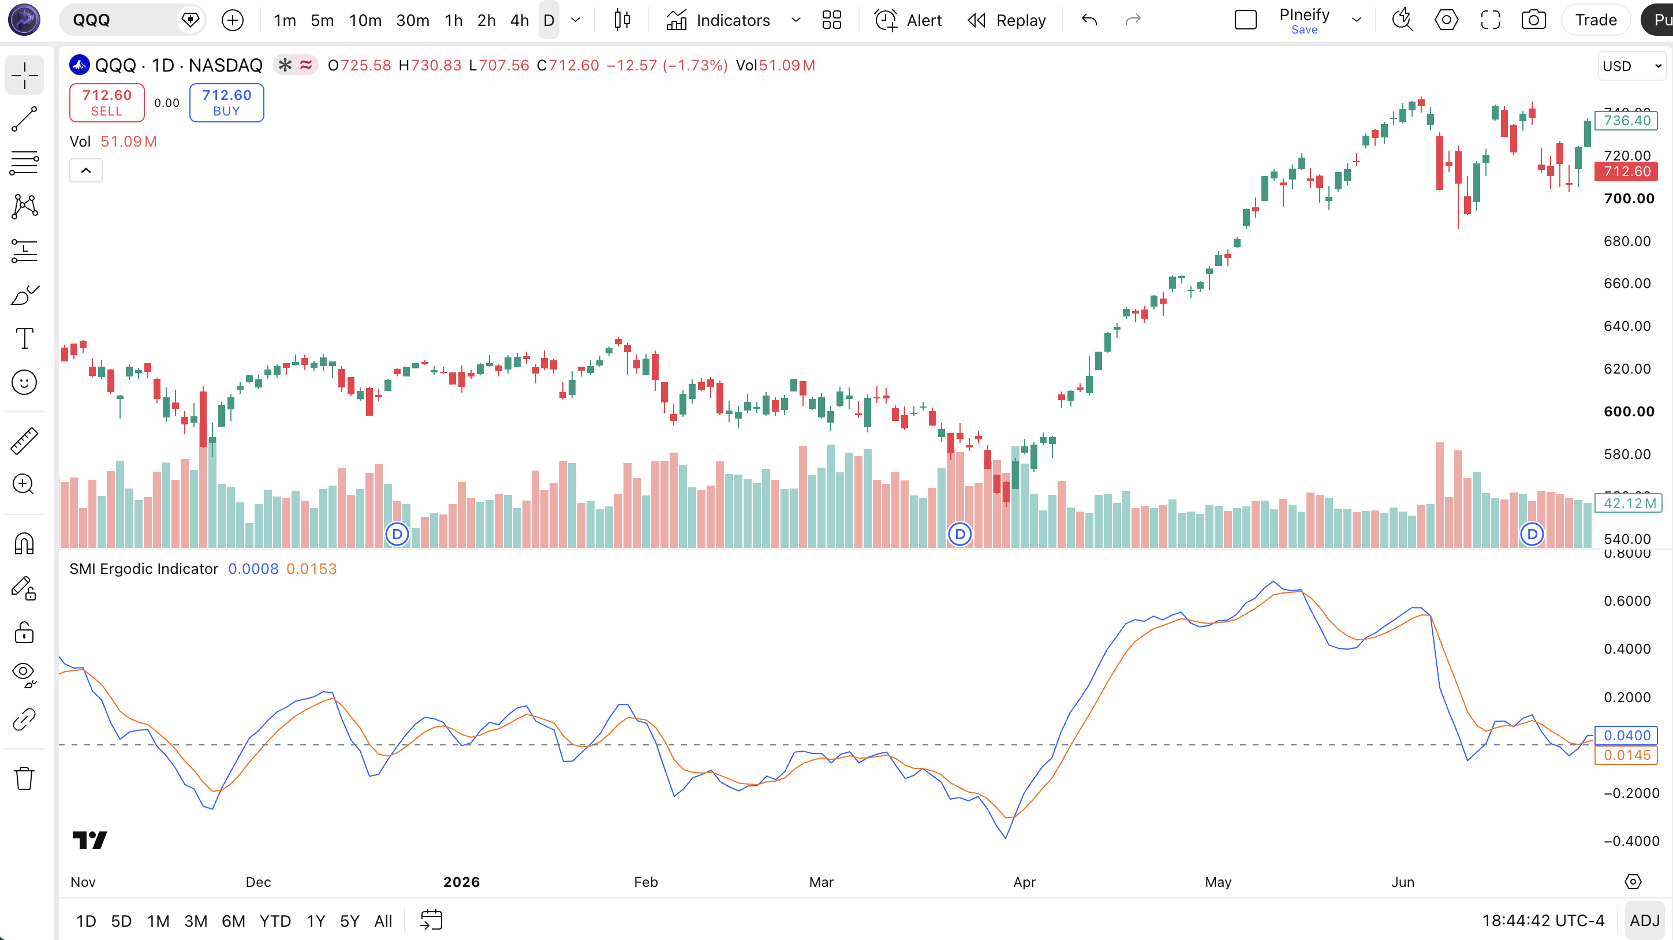The image size is (1673, 940).
Task: Set date range to 1Y
Action: pos(316,920)
